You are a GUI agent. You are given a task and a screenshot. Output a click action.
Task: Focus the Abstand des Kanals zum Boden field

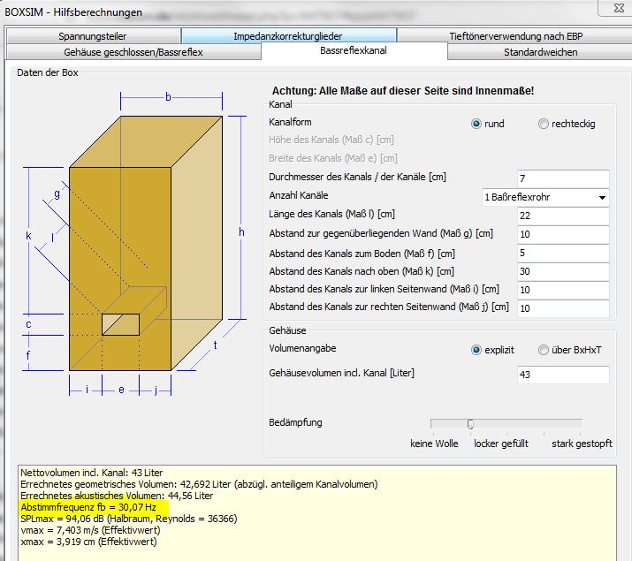pyautogui.click(x=562, y=253)
